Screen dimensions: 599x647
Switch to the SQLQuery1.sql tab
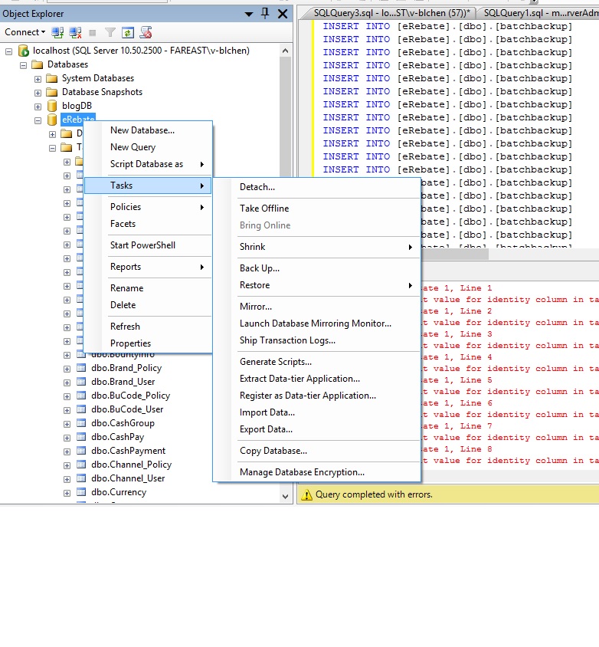536,13
